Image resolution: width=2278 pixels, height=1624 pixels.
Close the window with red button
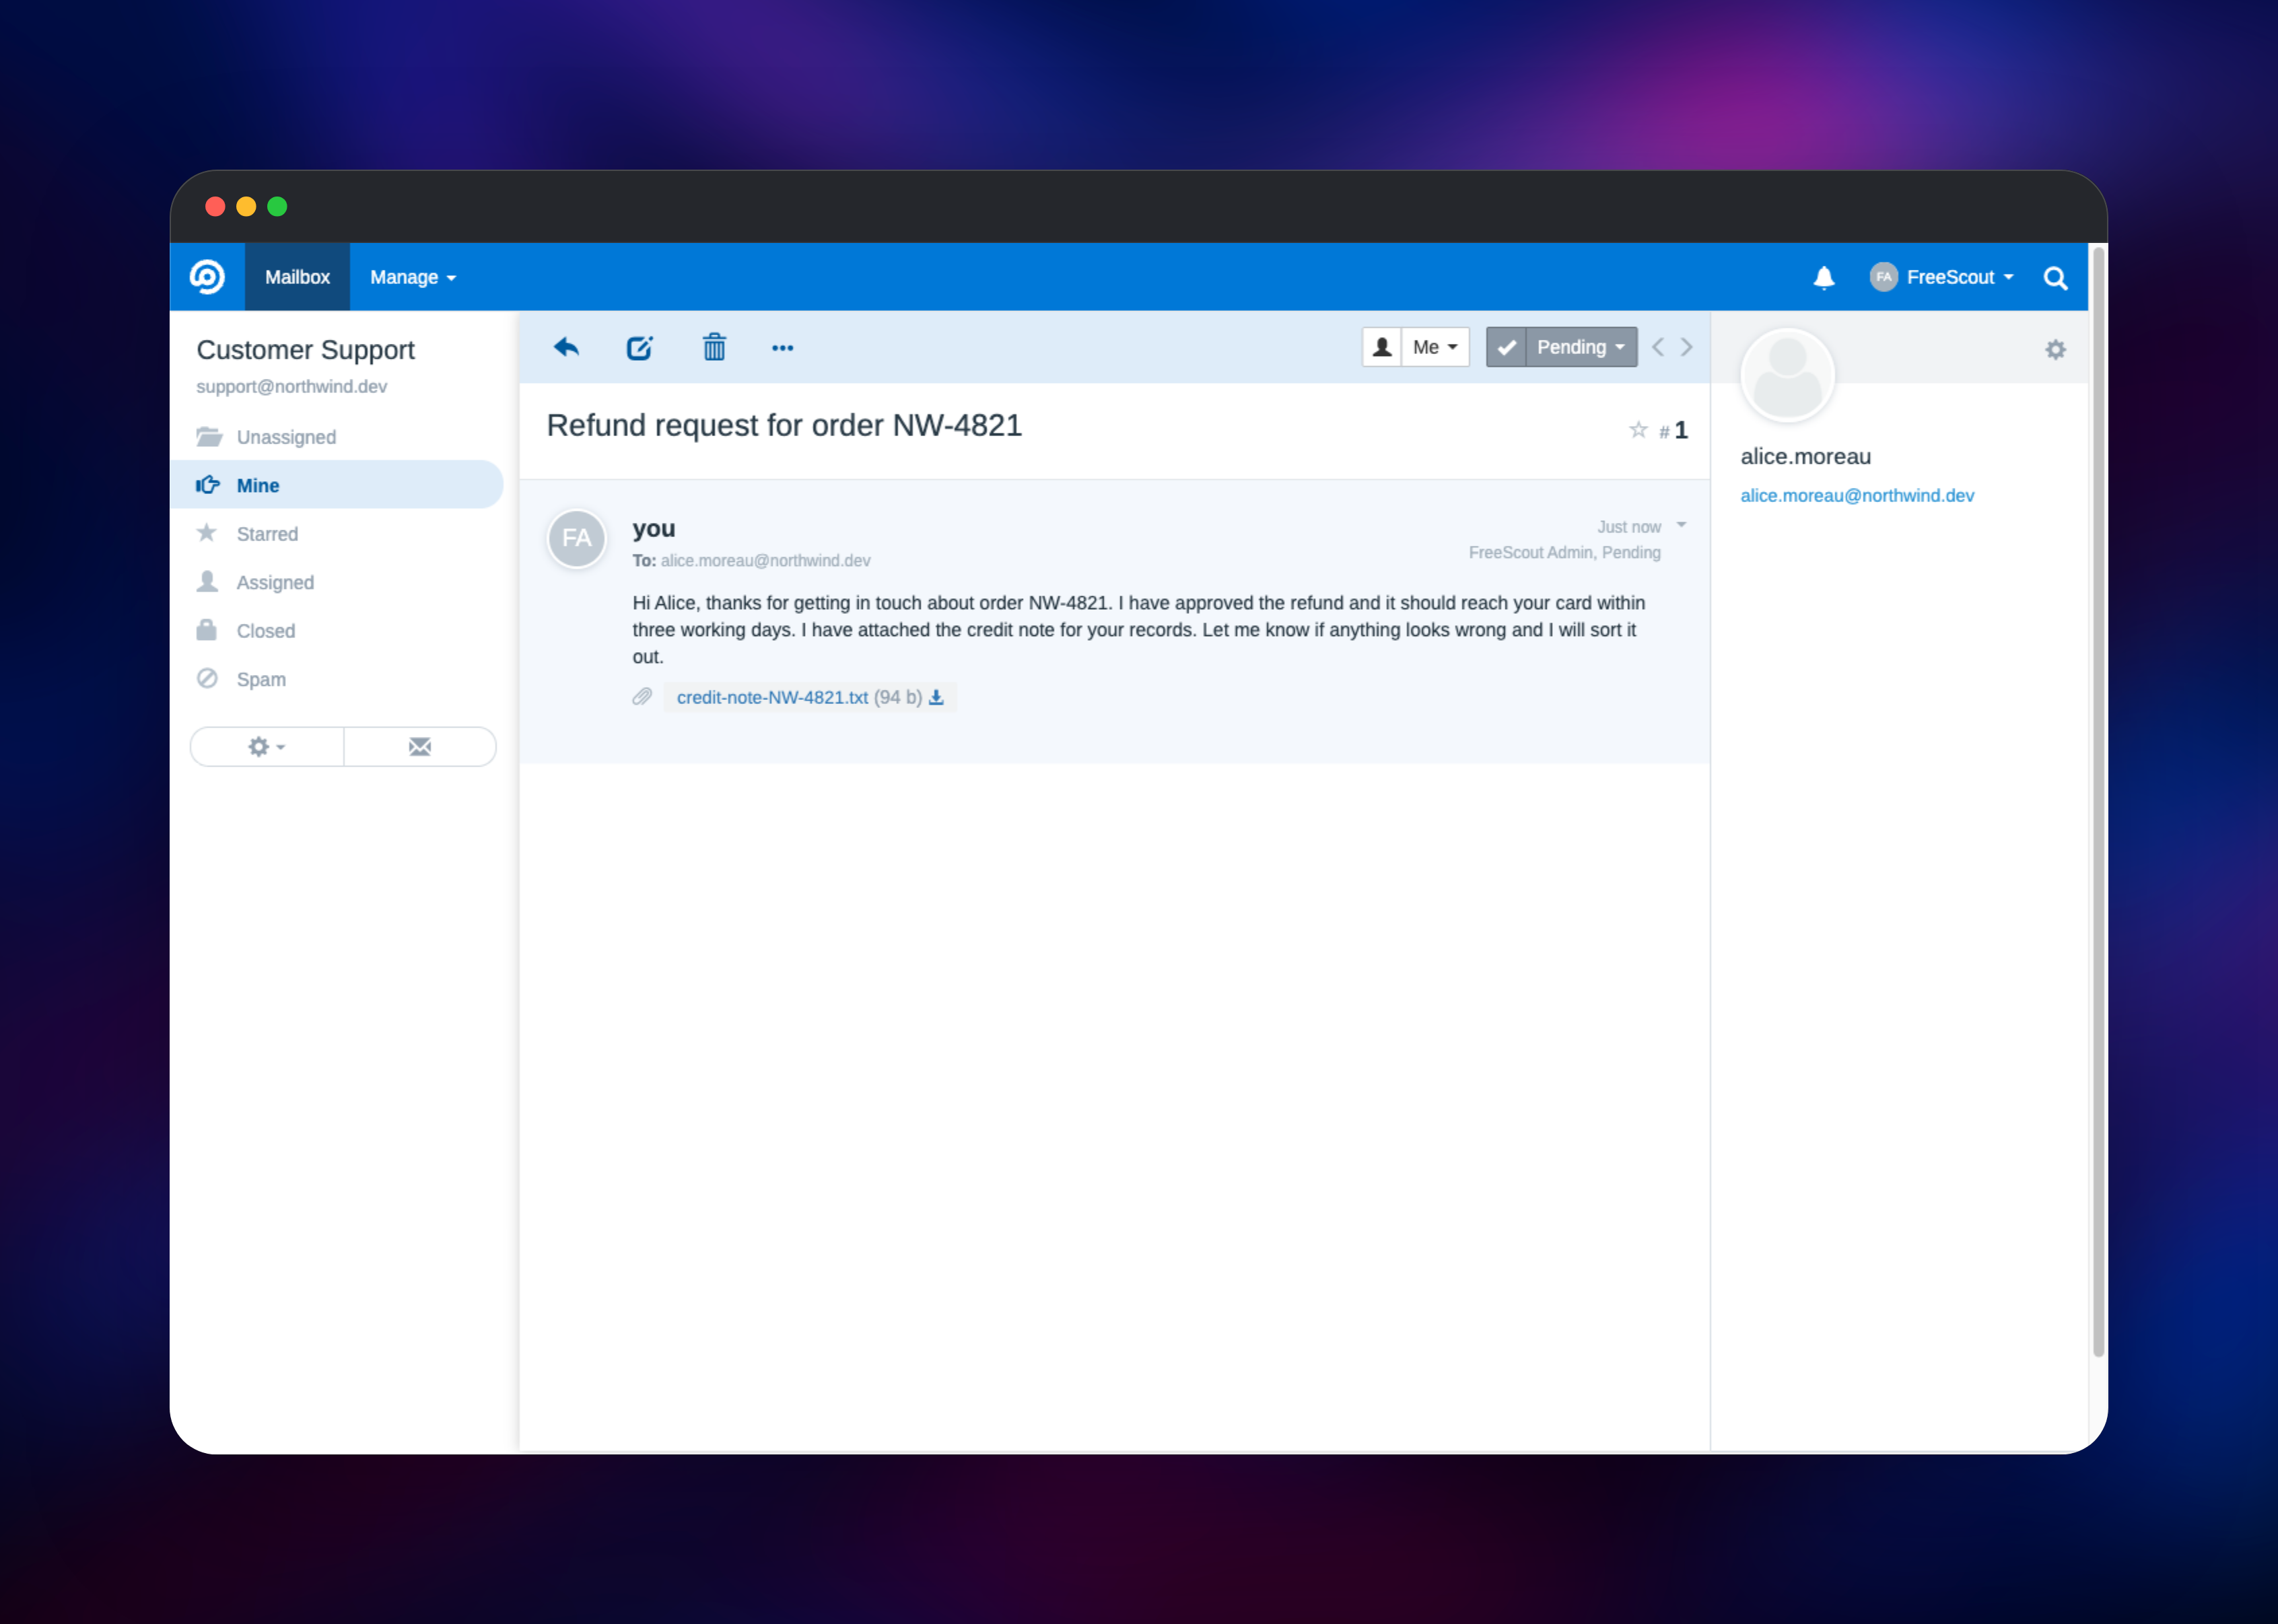pos(215,206)
